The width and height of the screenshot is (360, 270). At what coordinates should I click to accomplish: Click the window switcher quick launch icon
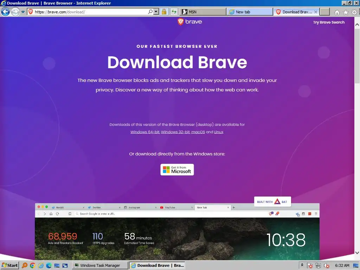click(65, 265)
